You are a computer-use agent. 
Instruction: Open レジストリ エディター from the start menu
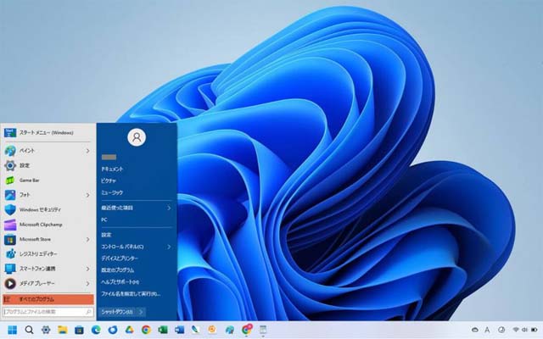48,254
